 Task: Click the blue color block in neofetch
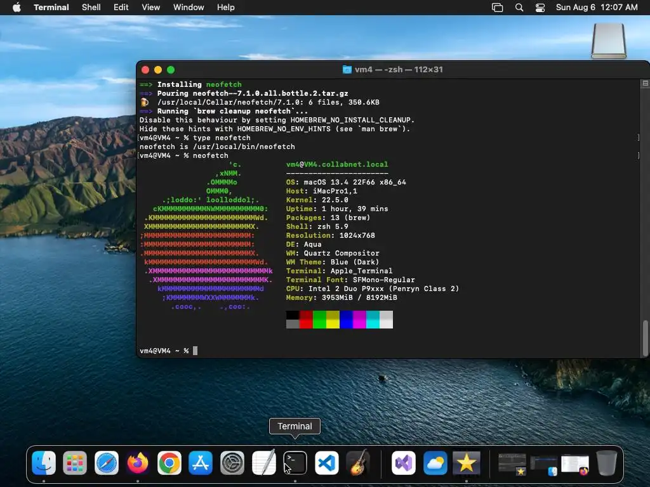click(346, 320)
